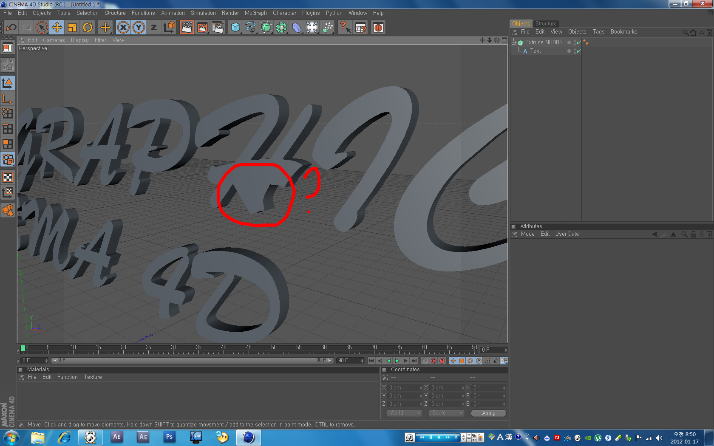Toggle Z axis lock
The image size is (714, 446).
pyautogui.click(x=154, y=28)
